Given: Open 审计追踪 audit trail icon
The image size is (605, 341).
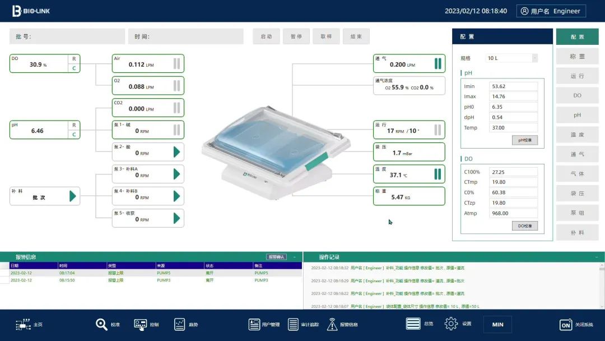Looking at the screenshot, I should point(294,324).
